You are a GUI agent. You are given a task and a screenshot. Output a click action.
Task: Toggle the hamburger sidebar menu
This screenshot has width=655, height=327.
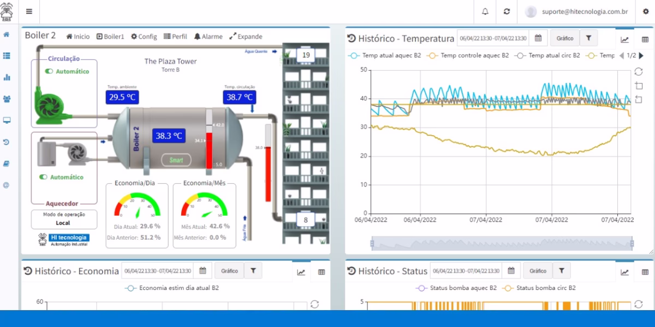pyautogui.click(x=29, y=11)
